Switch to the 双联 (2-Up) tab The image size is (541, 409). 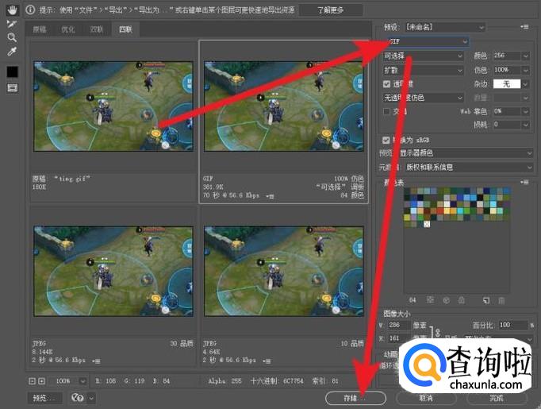[96, 29]
